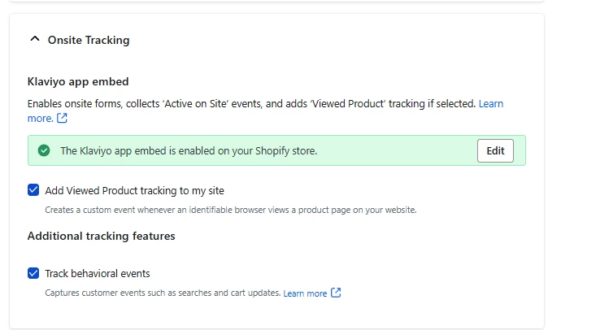Click the 'Creates a custom event' description text
600x330 pixels.
coord(230,210)
